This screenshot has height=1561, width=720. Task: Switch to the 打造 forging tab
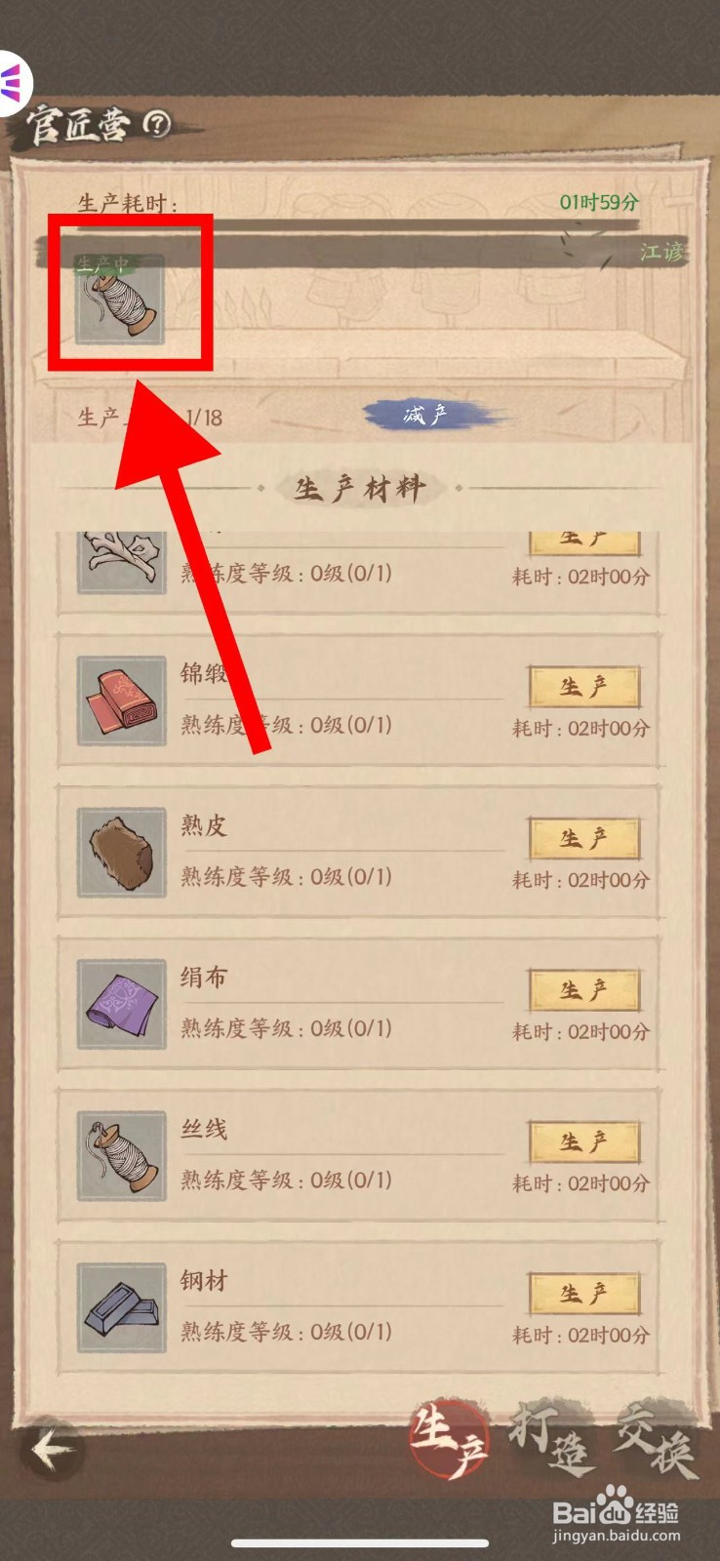(552, 1439)
